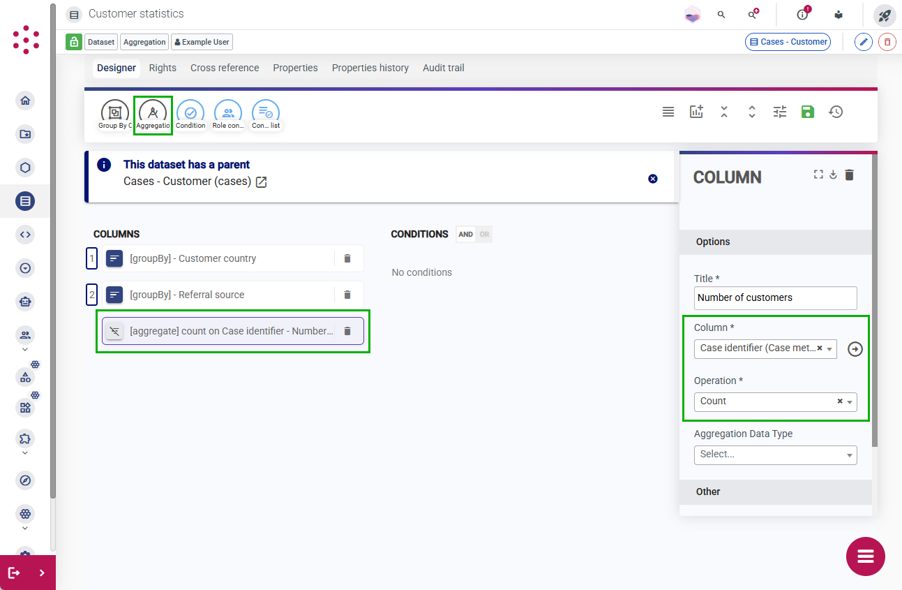Switch to the Rights tab

pyautogui.click(x=163, y=68)
